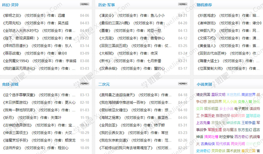The width and height of the screenshot is (263, 154).
Task: Select the 搞笑吐槽 genre tag
Action: pyautogui.click(x=211, y=137)
